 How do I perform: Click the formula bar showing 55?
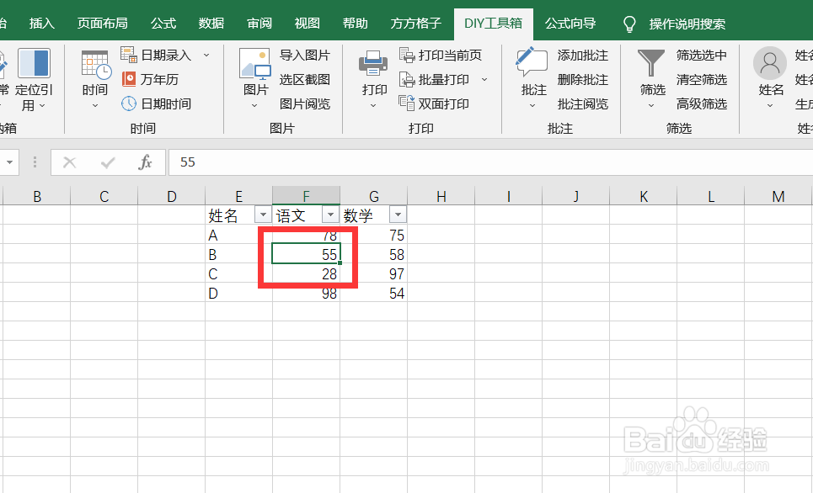pyautogui.click(x=490, y=162)
